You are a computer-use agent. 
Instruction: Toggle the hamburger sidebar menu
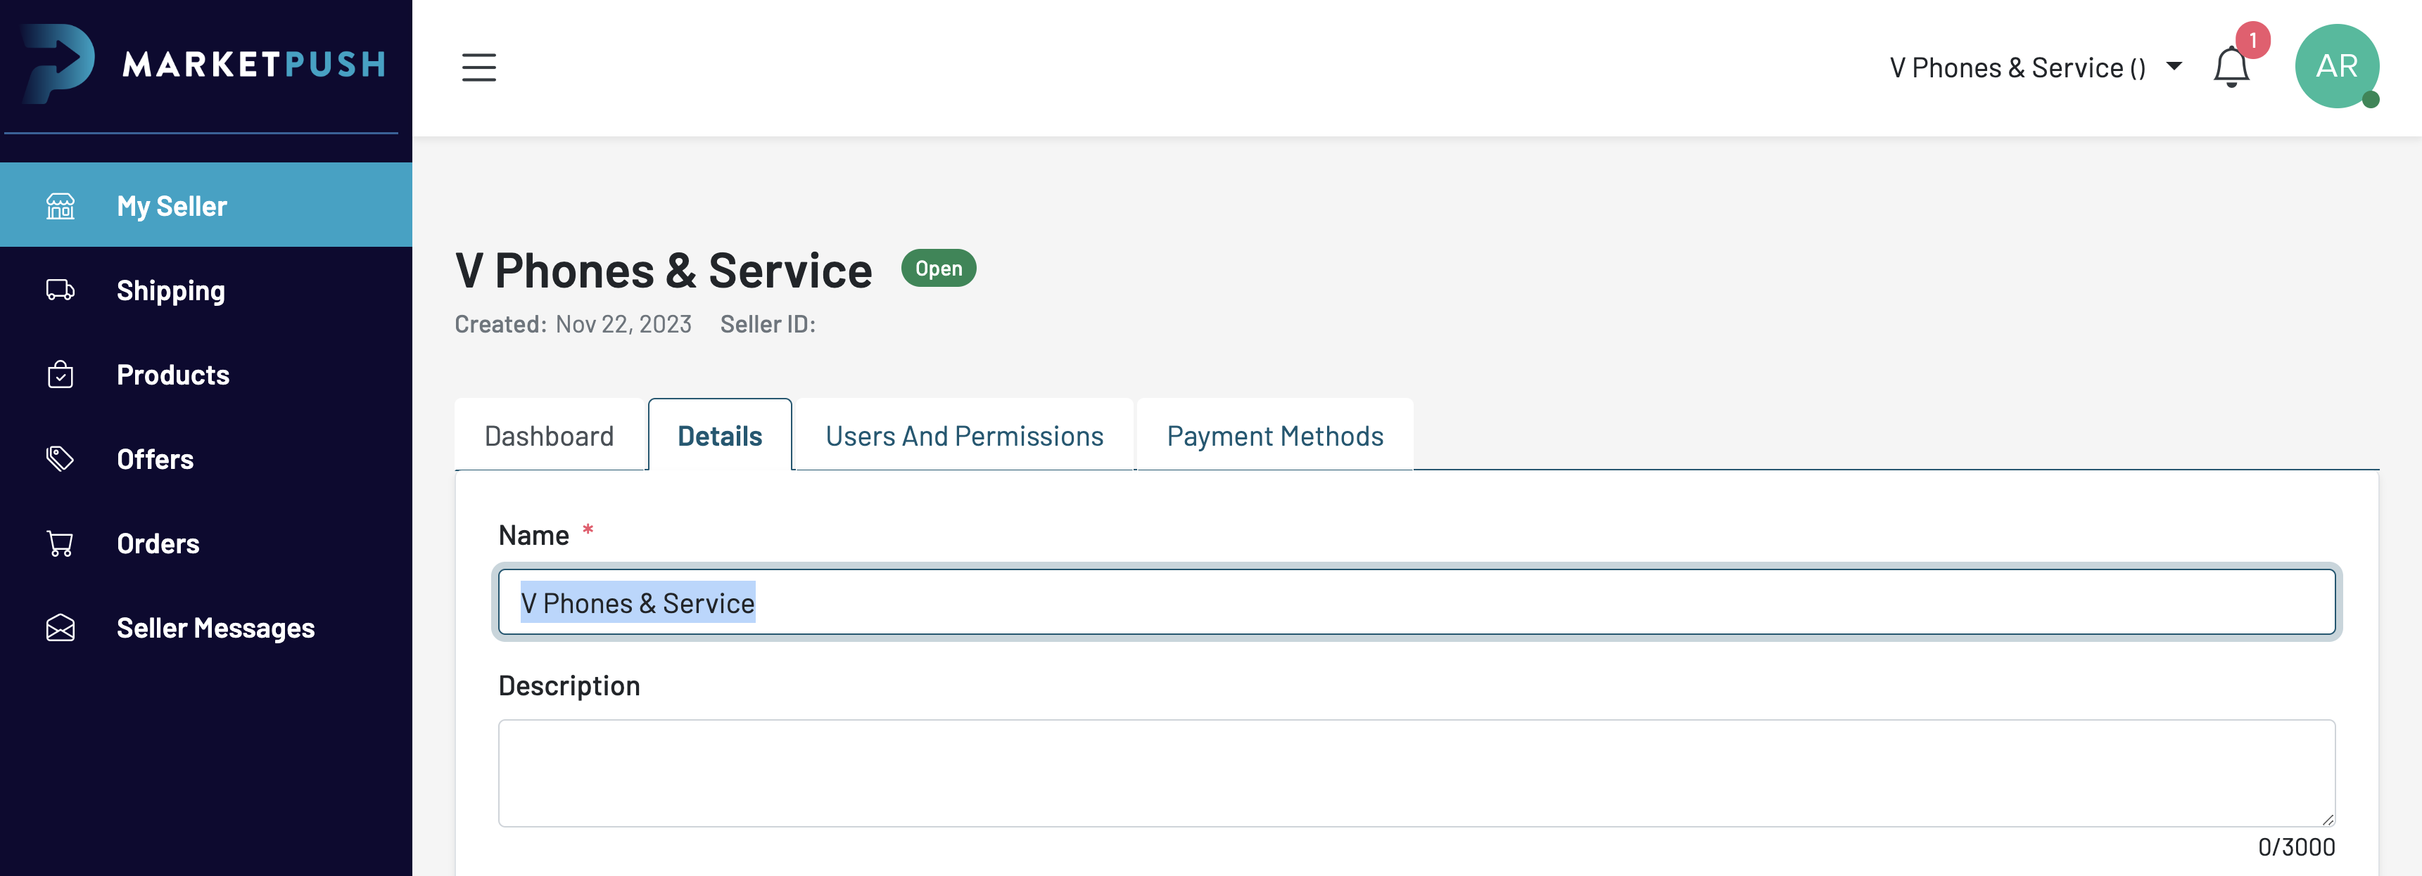(478, 67)
